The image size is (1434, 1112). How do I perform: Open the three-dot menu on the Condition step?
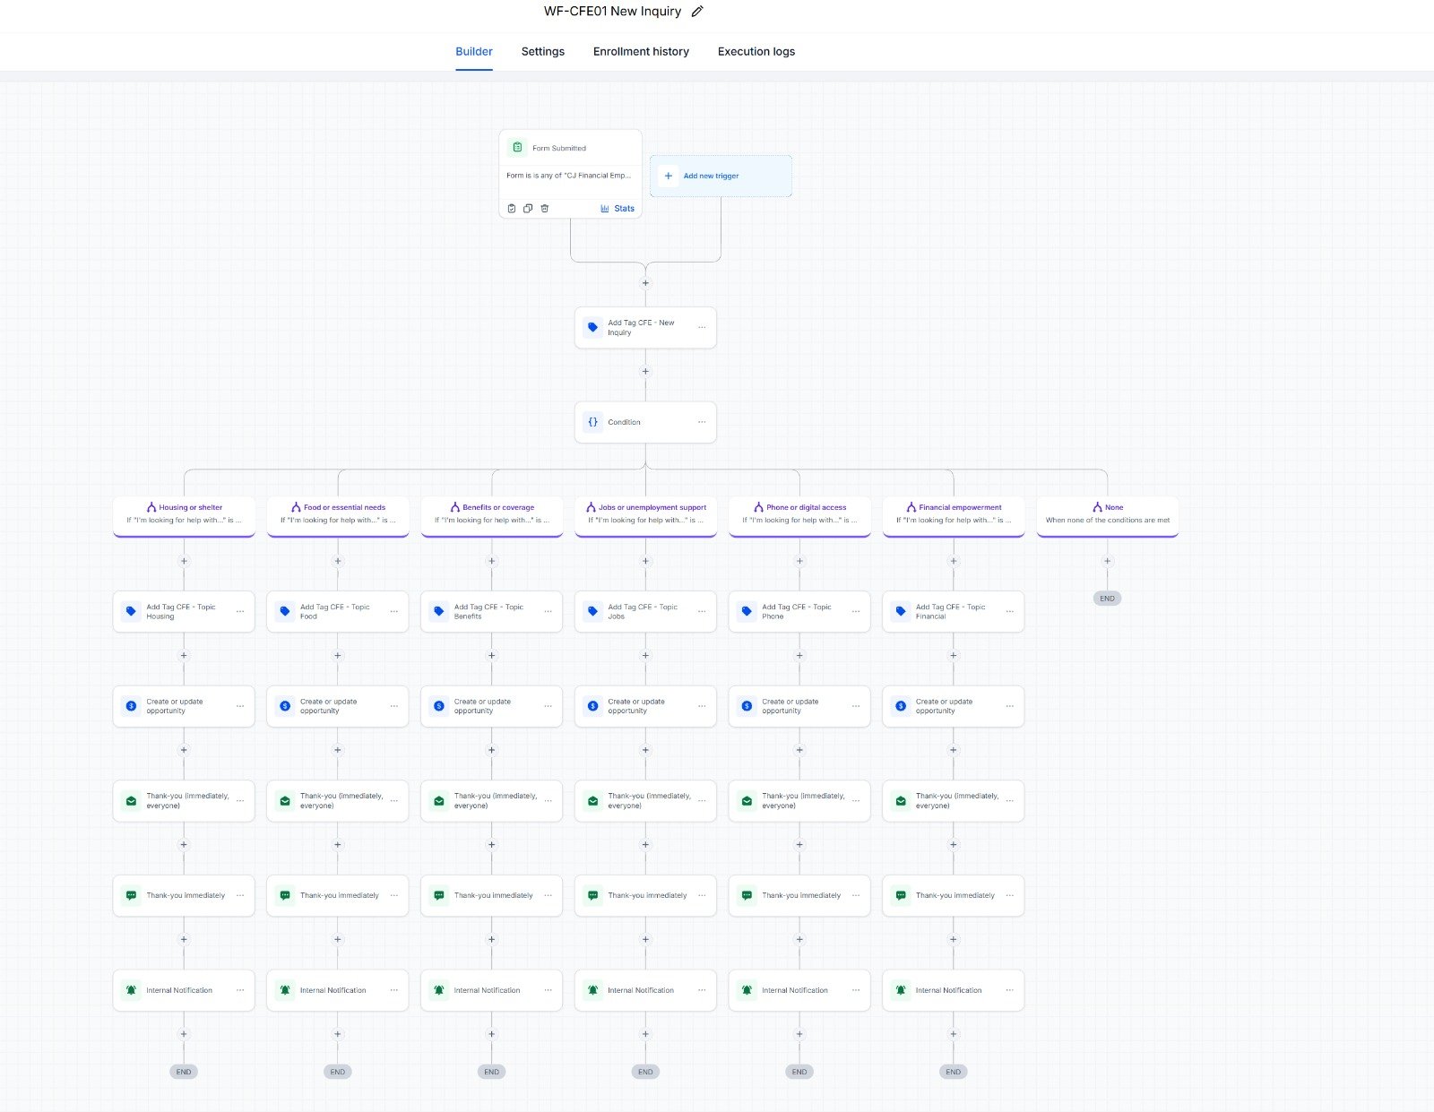[702, 422]
